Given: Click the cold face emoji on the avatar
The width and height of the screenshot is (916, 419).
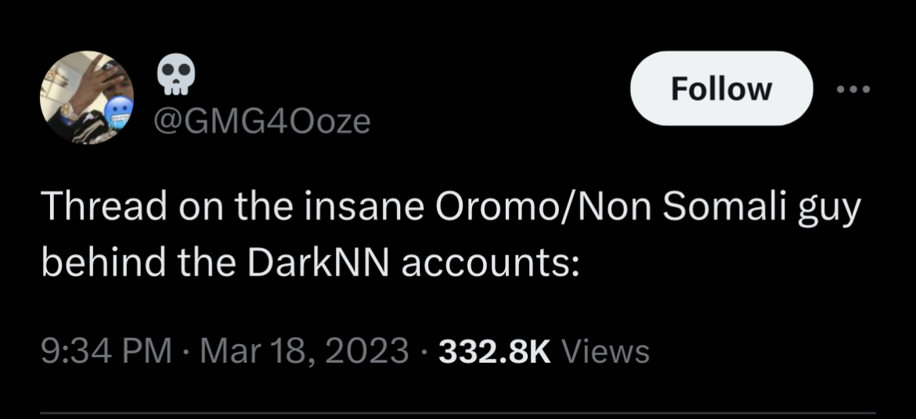Looking at the screenshot, I should [x=118, y=113].
